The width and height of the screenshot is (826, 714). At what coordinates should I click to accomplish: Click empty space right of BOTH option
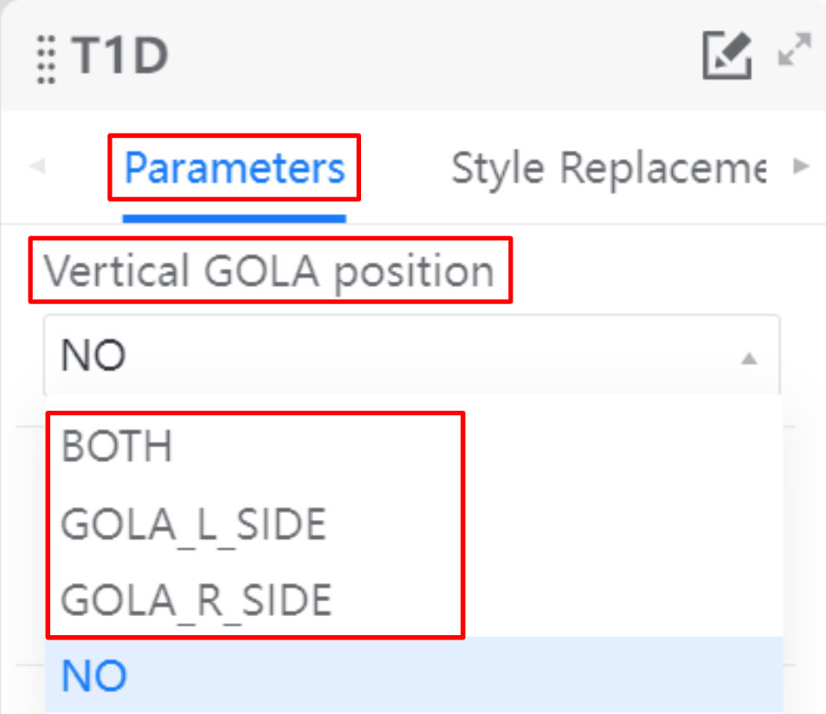point(622,446)
